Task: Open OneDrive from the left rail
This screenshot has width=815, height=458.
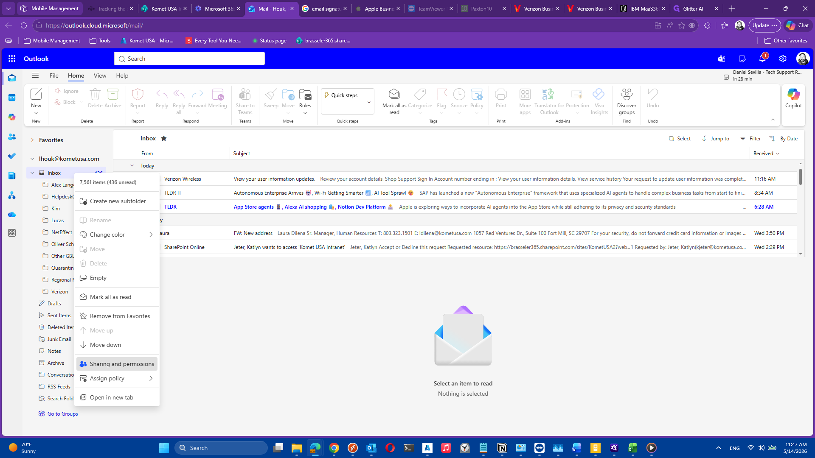Action: click(12, 215)
